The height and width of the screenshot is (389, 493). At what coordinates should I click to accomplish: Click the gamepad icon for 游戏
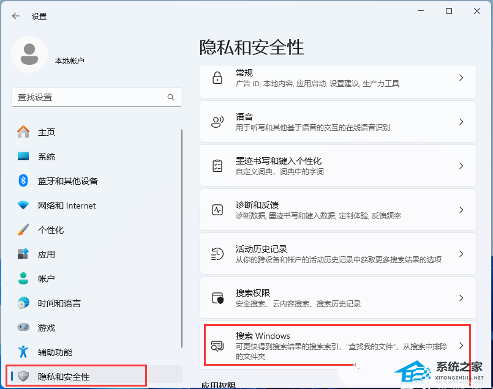click(x=23, y=327)
